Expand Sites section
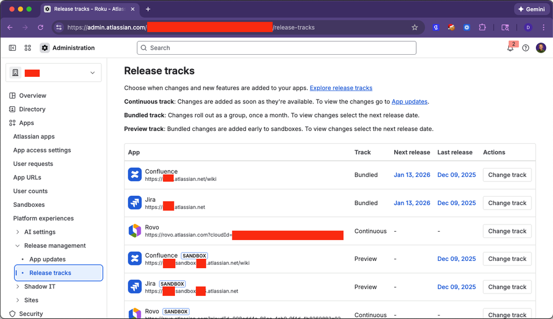 pos(18,300)
